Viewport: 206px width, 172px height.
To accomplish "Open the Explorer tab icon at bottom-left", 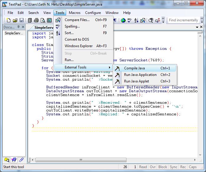I will [x=7, y=160].
